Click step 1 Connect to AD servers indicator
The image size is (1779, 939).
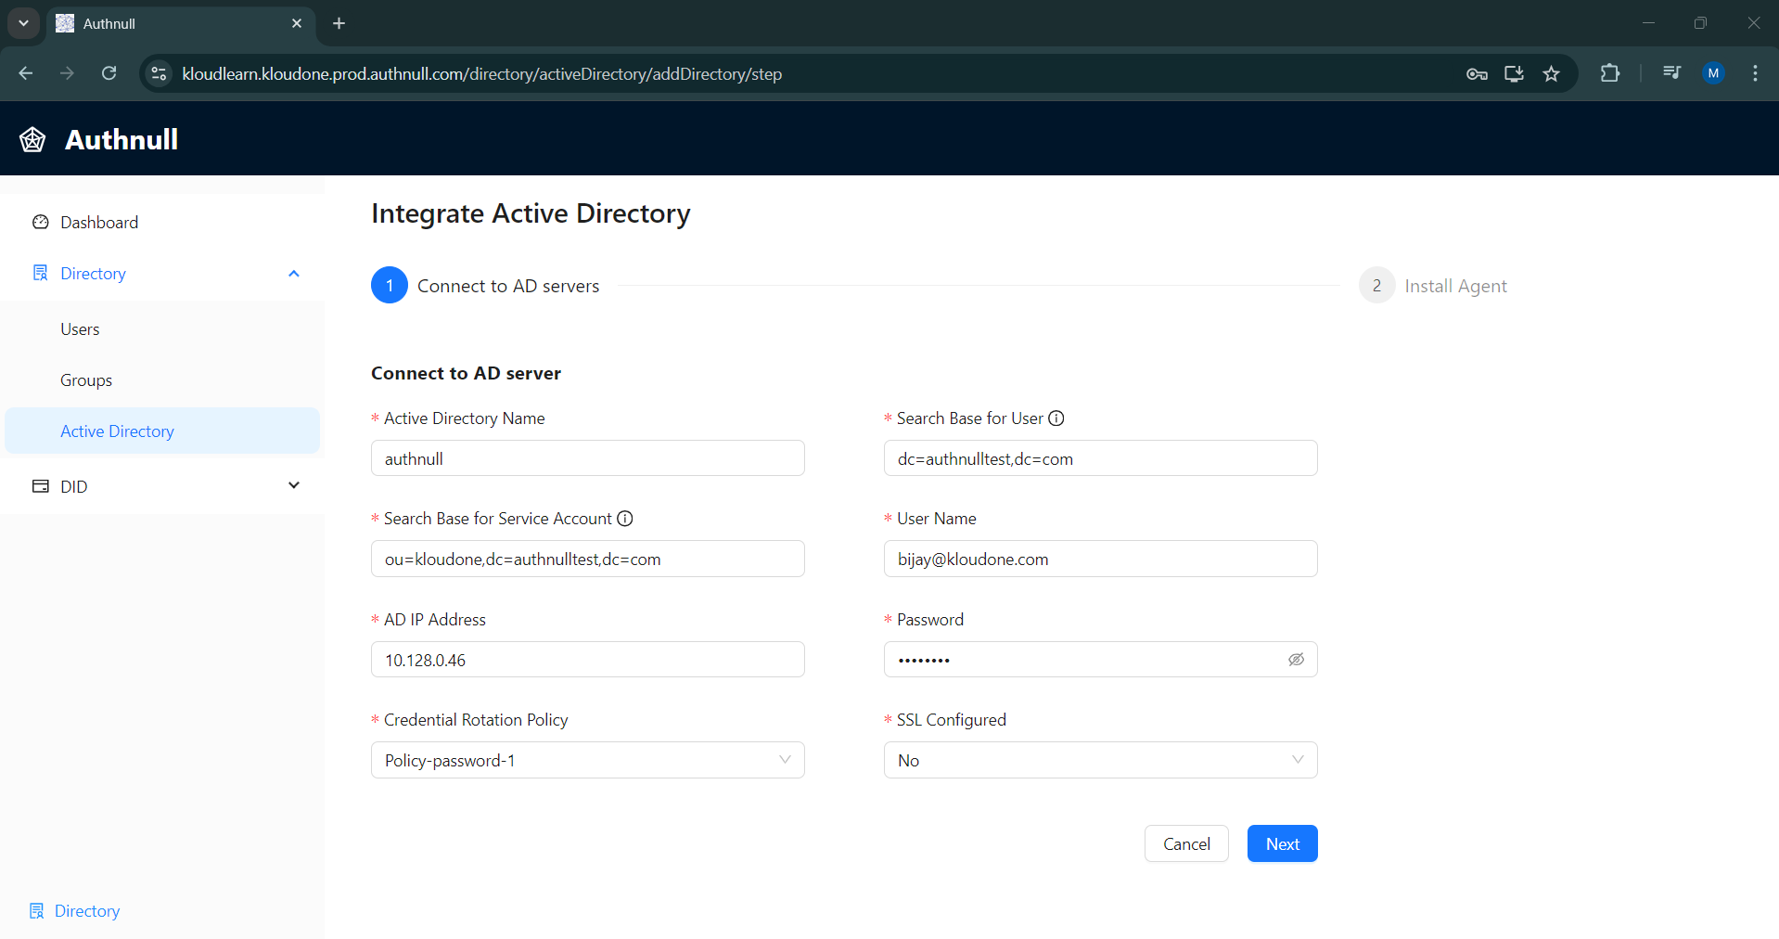389,285
